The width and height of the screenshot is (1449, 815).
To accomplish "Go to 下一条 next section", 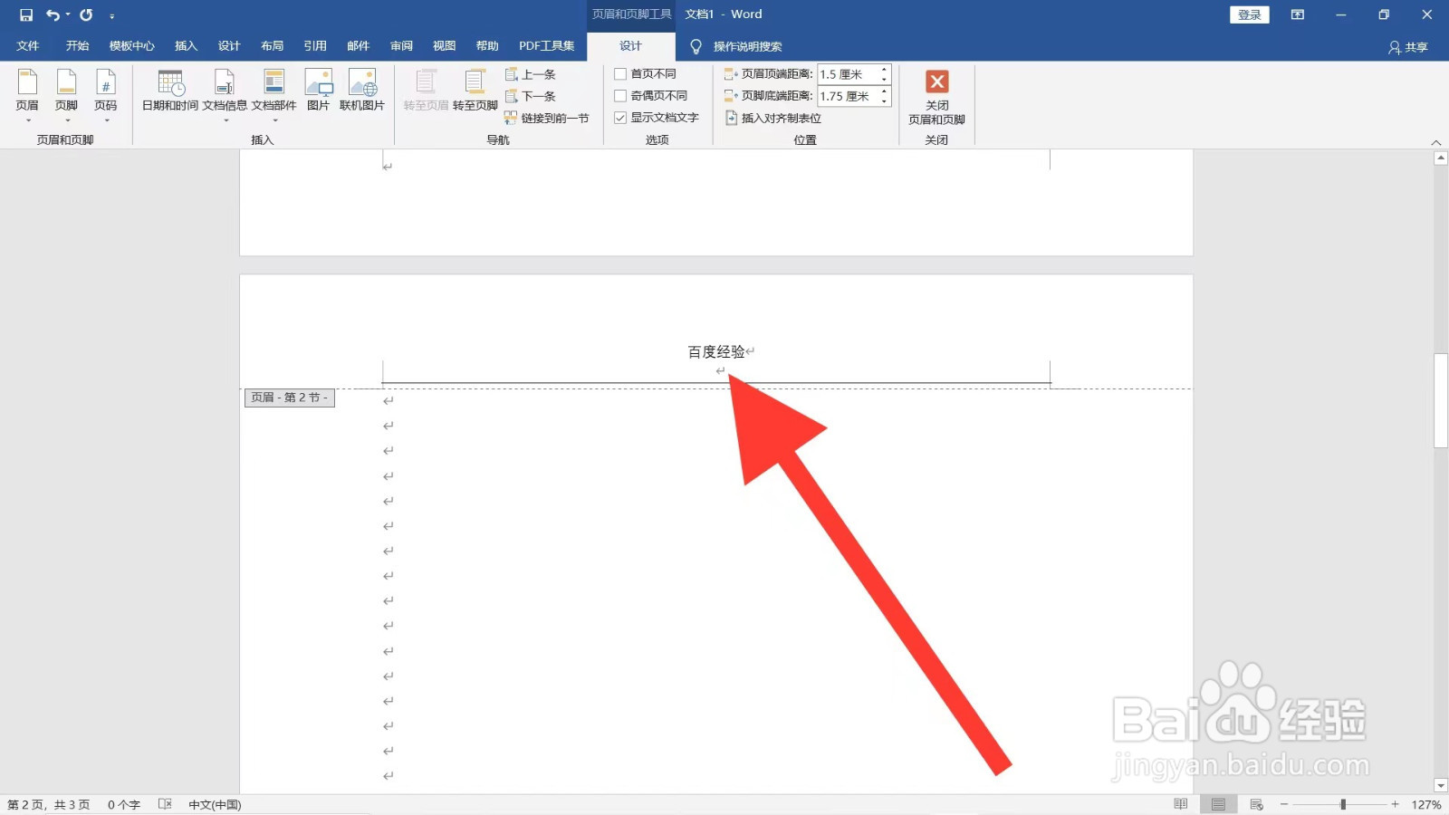I will (531, 96).
